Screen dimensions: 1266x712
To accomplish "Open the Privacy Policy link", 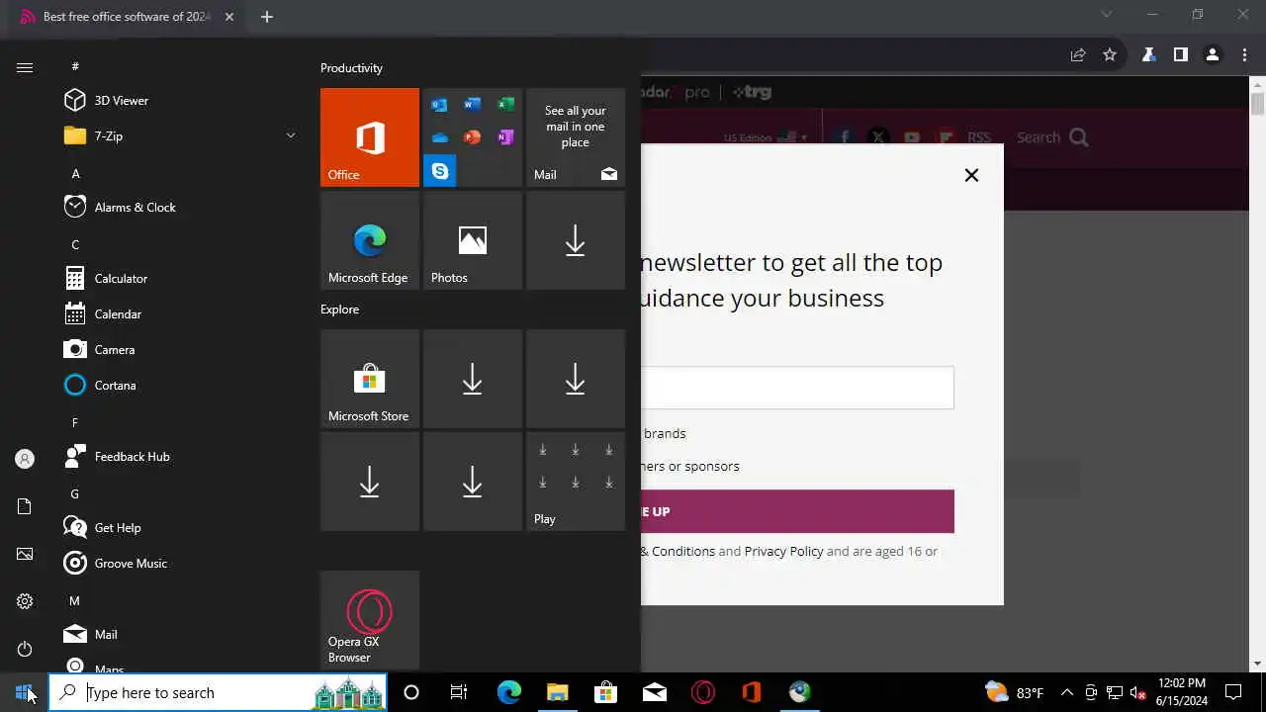I will point(783,551).
